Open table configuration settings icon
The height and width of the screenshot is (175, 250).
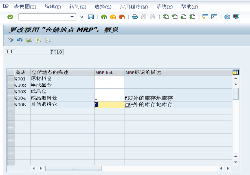(236, 72)
